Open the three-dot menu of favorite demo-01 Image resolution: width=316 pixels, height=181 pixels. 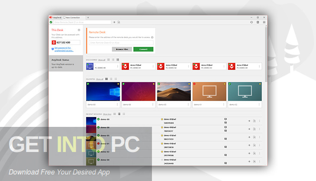(224, 104)
